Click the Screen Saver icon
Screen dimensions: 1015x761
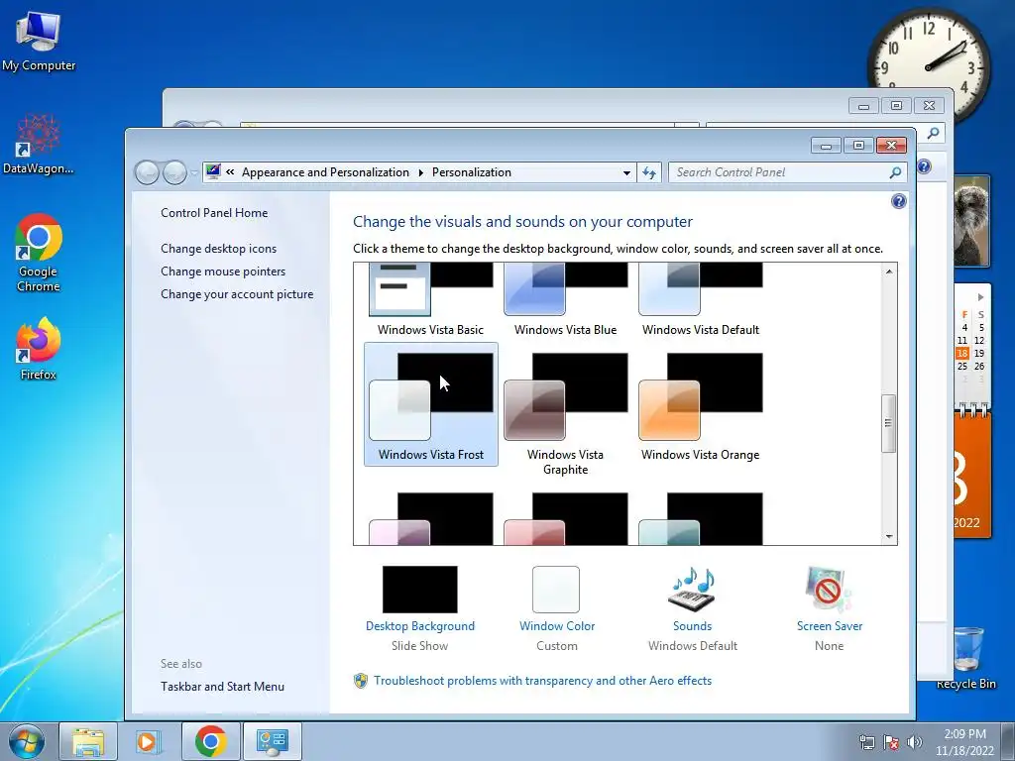coord(829,589)
